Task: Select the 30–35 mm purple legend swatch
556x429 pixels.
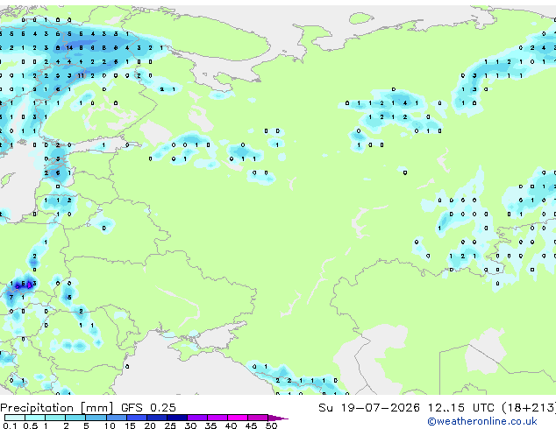Action: click(x=196, y=418)
